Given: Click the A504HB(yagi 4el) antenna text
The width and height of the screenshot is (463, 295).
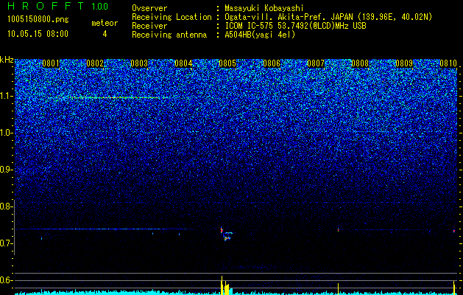Looking at the screenshot, I should (260, 35).
